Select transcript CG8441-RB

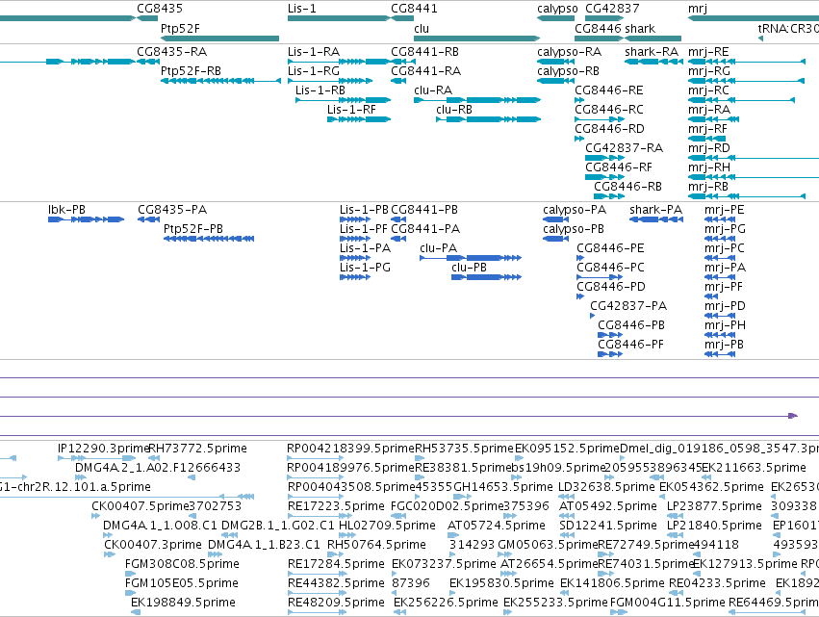pos(403,62)
